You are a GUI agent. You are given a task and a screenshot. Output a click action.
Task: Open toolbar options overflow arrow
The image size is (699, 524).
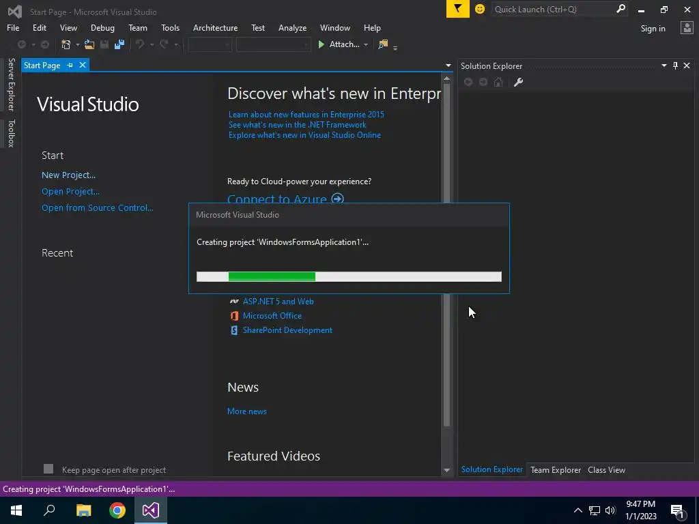[395, 47]
